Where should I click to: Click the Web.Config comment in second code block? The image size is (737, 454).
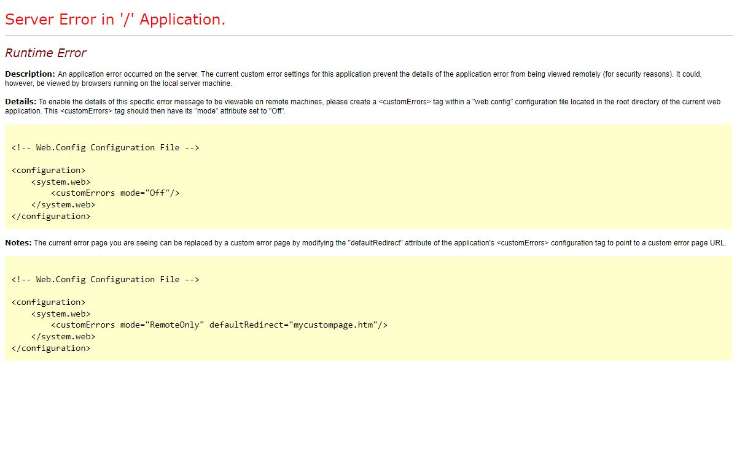[x=105, y=279]
